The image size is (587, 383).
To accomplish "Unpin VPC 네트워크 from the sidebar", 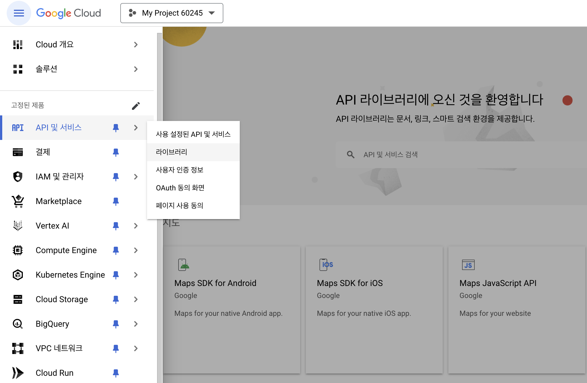I will 116,348.
